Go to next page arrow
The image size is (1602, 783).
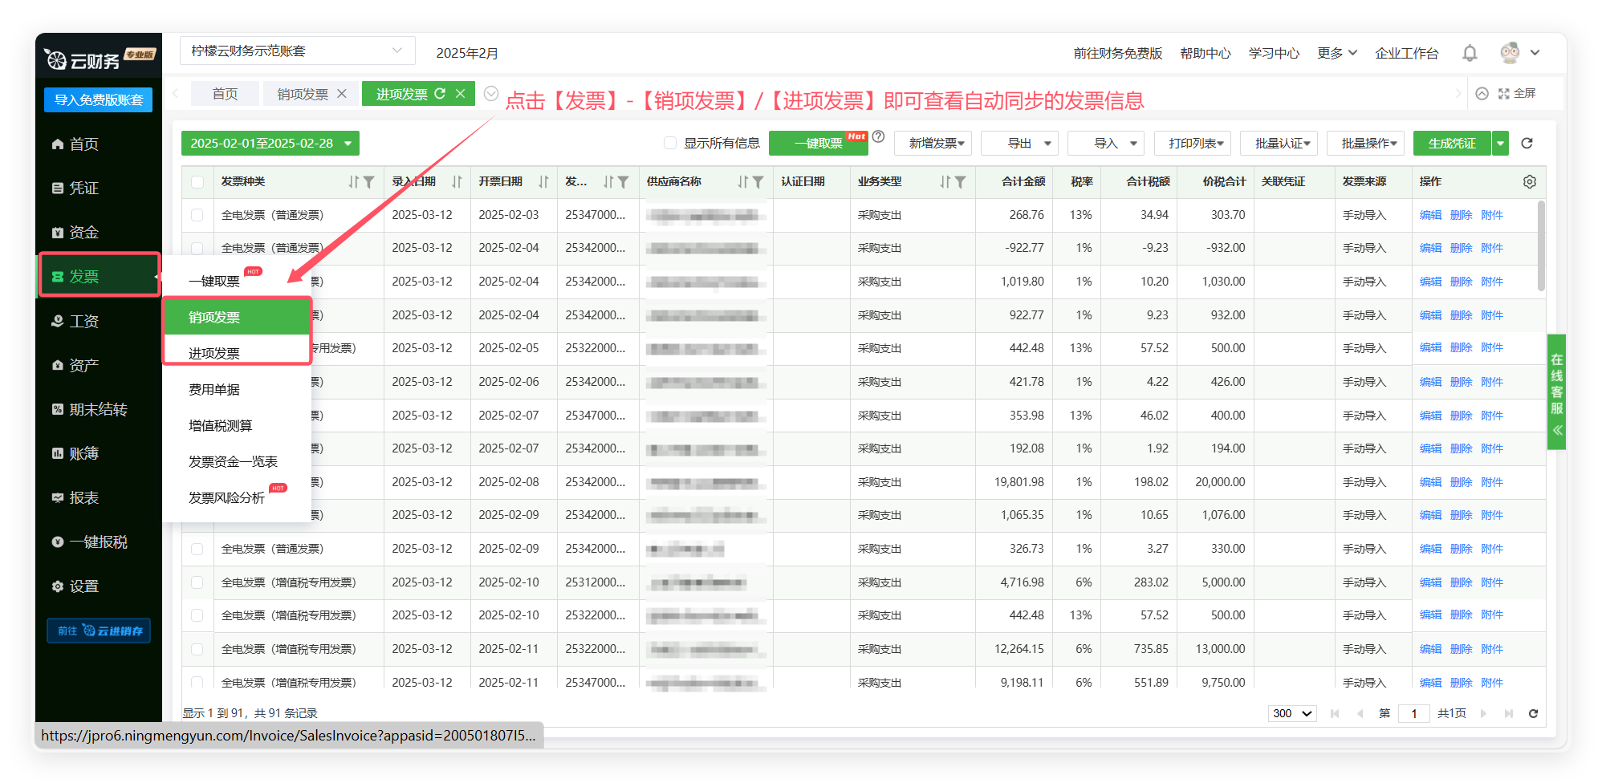[x=1483, y=713]
